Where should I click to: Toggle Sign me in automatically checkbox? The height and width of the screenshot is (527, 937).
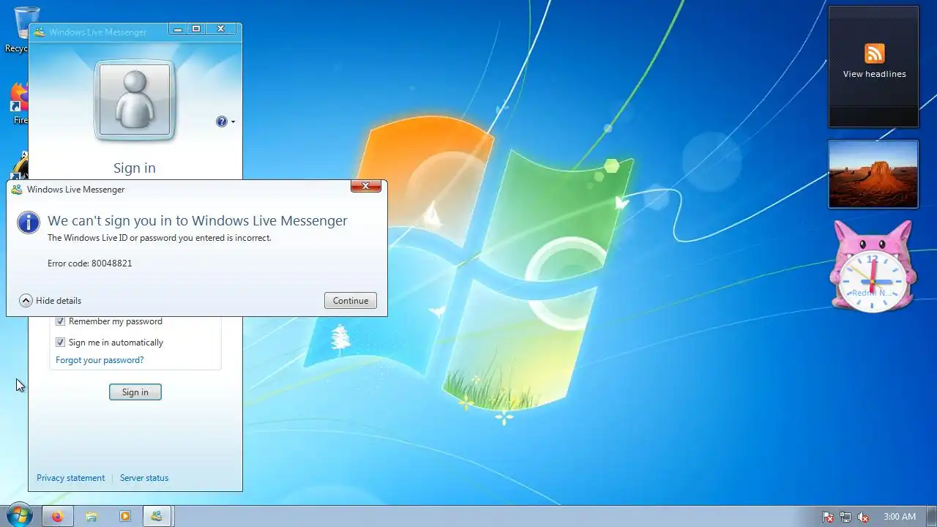pos(61,343)
